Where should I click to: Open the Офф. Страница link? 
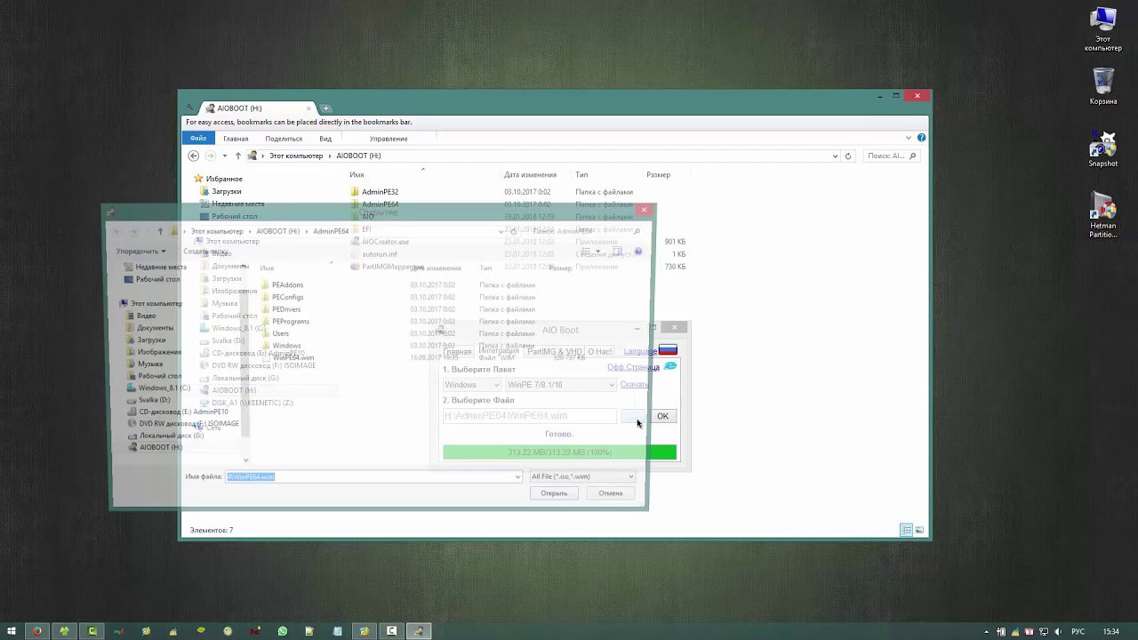633,367
